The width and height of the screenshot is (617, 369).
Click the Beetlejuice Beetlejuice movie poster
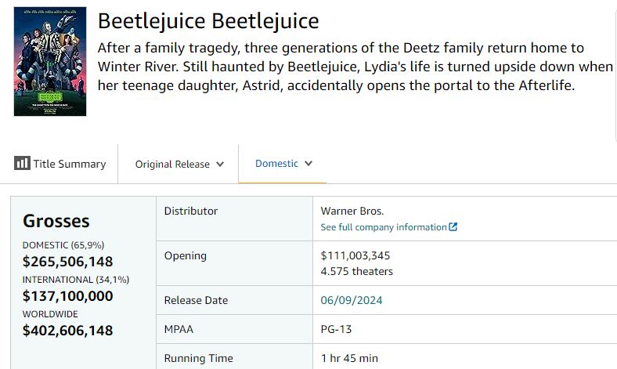pyautogui.click(x=50, y=61)
